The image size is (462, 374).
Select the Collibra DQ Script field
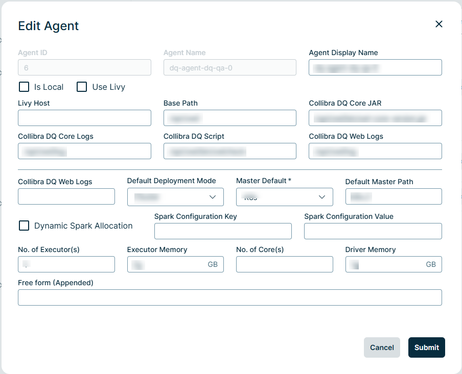229,151
